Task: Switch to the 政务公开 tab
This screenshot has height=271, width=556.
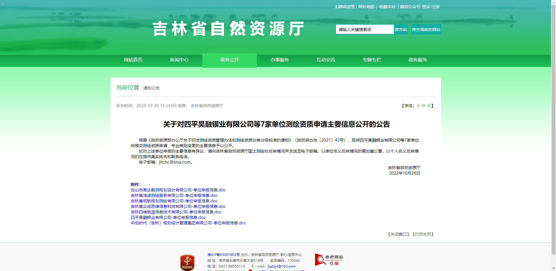Action: click(x=229, y=60)
